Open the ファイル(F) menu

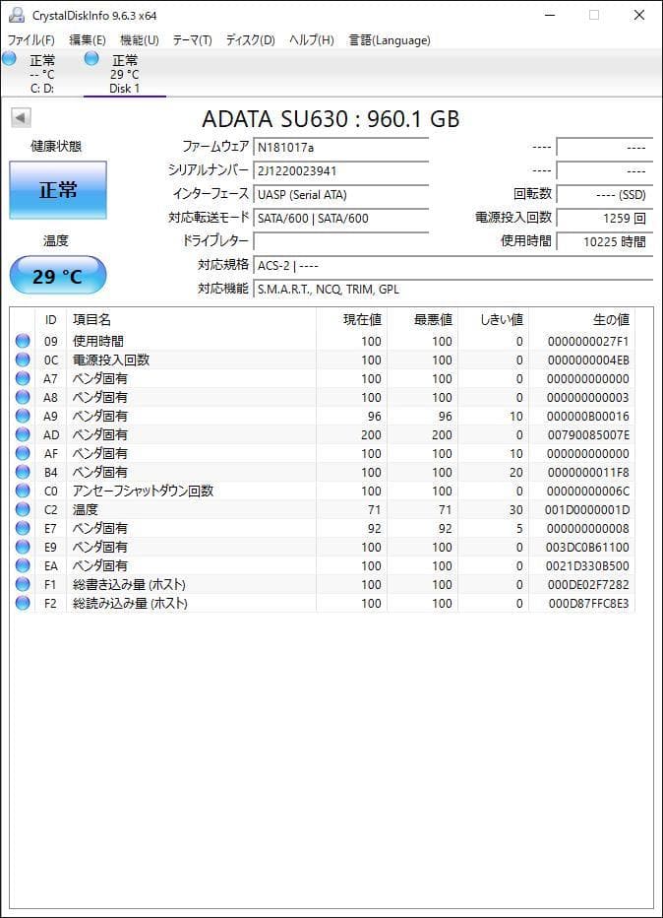31,39
